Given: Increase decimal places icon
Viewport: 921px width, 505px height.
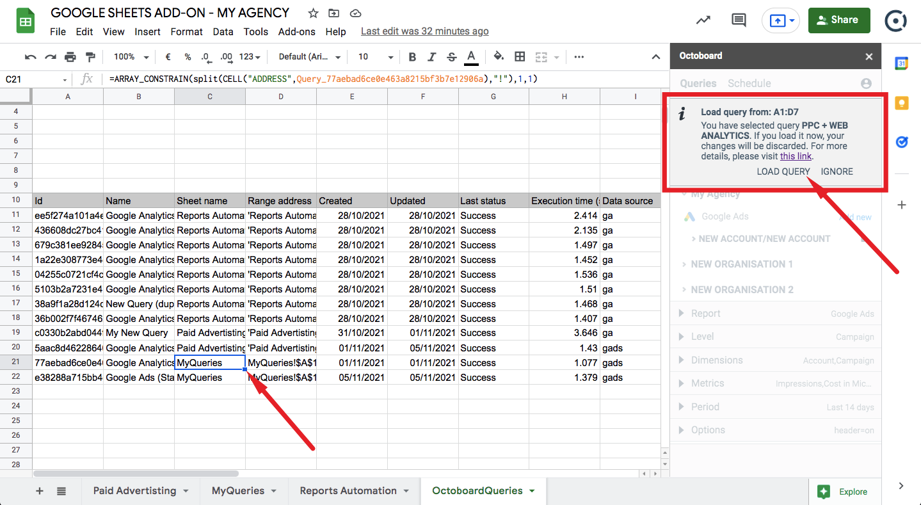Looking at the screenshot, I should coord(226,57).
